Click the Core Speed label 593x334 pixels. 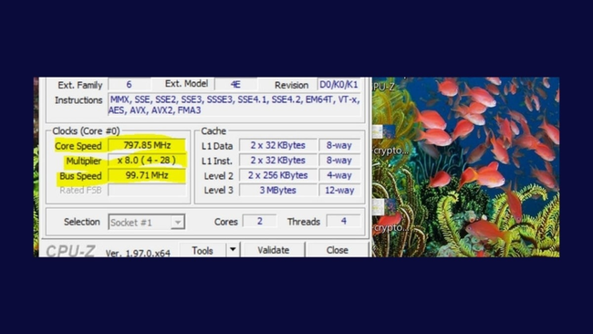78,146
